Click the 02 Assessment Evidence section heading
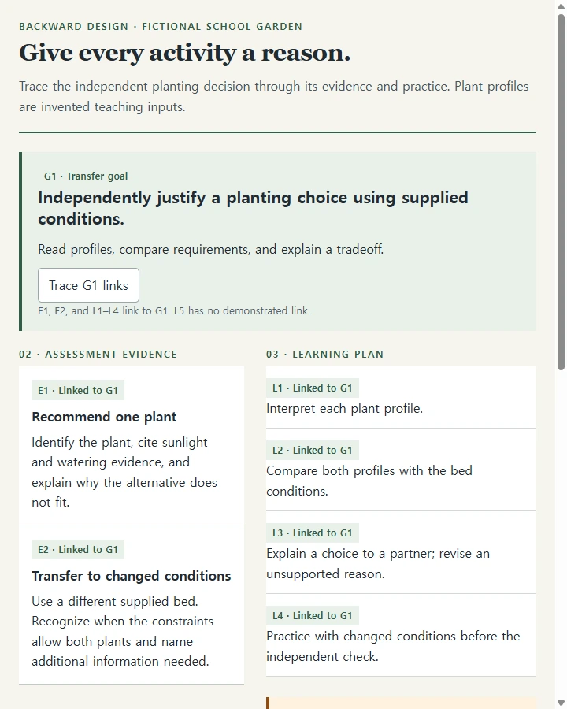 click(98, 354)
